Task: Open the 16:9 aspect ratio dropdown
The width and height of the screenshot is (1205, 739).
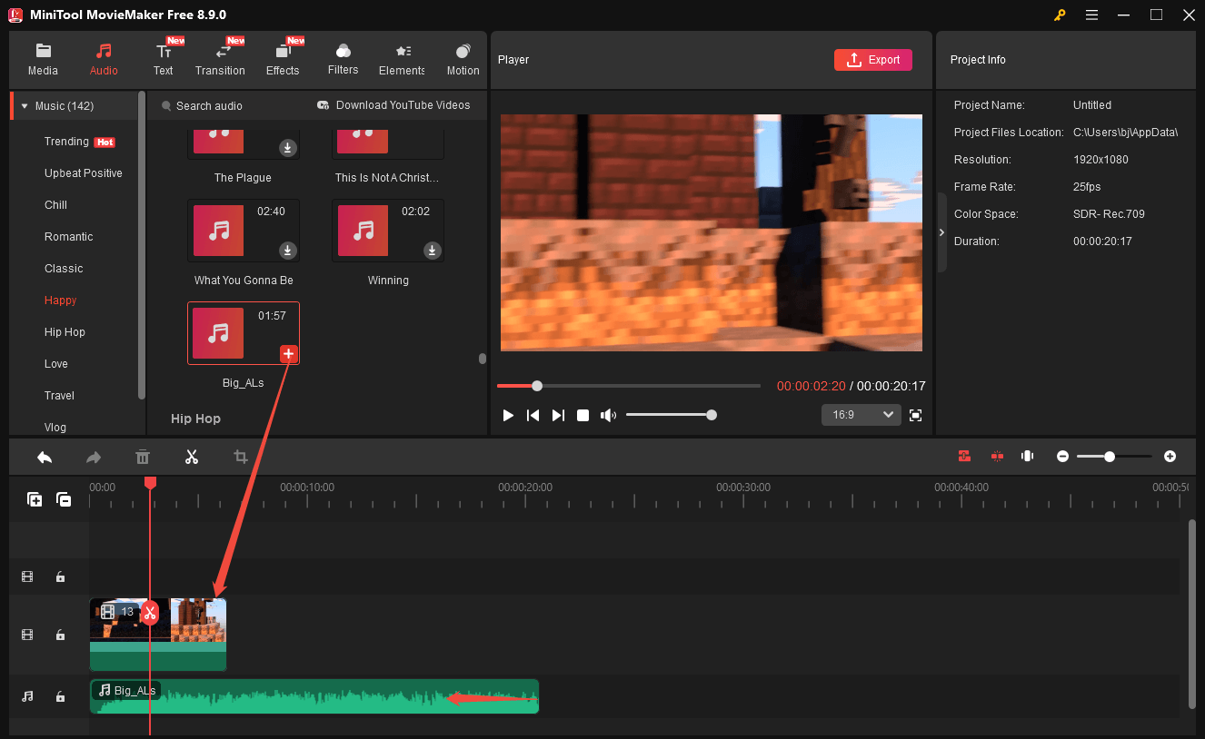Action: (861, 415)
